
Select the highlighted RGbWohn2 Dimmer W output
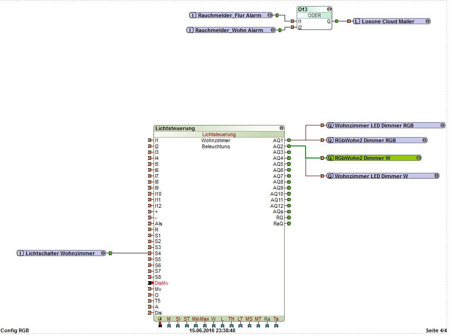tap(374, 158)
